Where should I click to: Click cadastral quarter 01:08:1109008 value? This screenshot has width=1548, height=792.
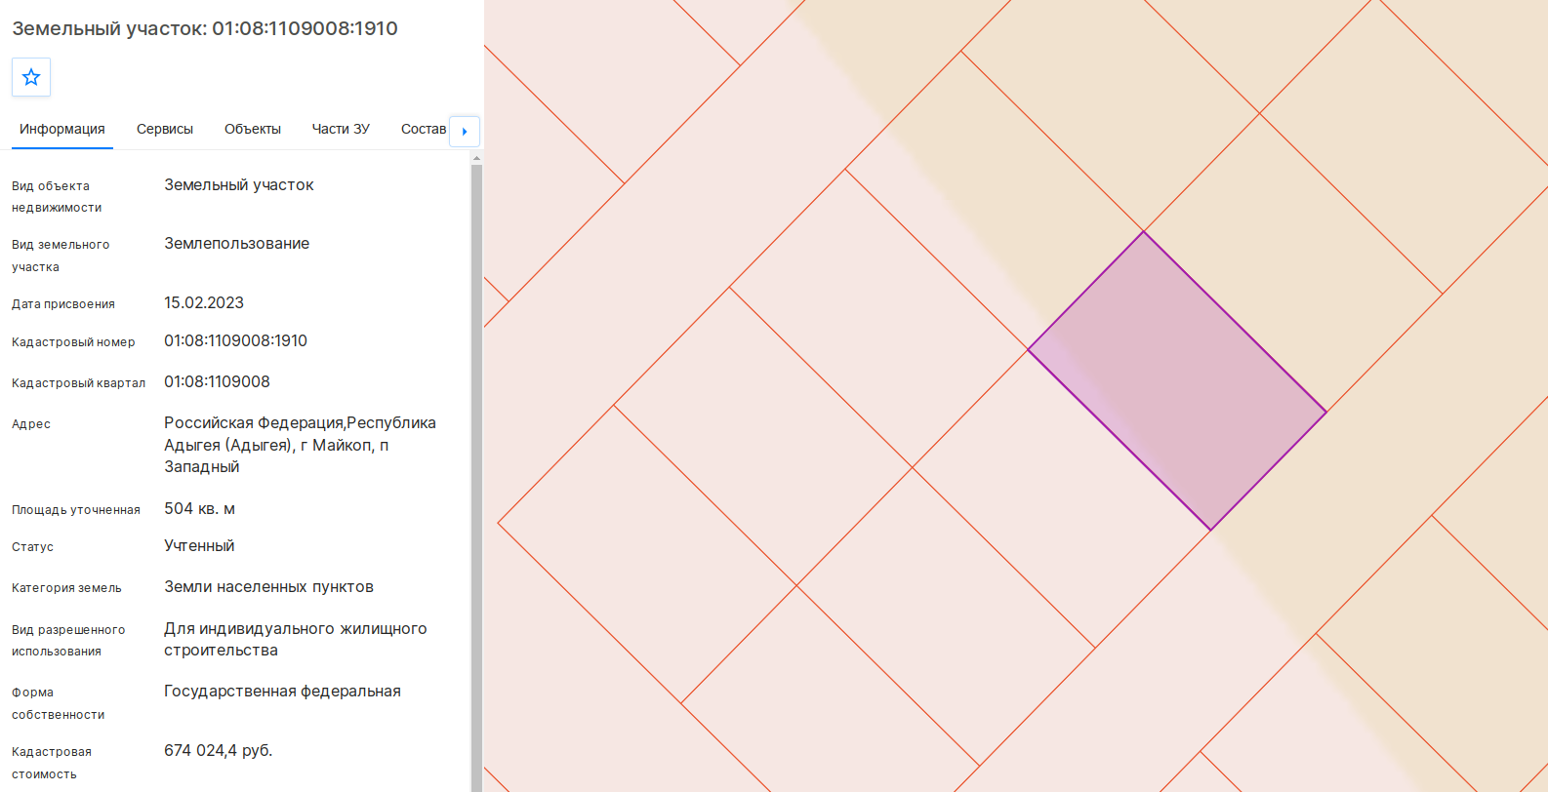(217, 382)
